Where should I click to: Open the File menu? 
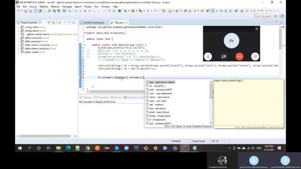[x=18, y=7]
